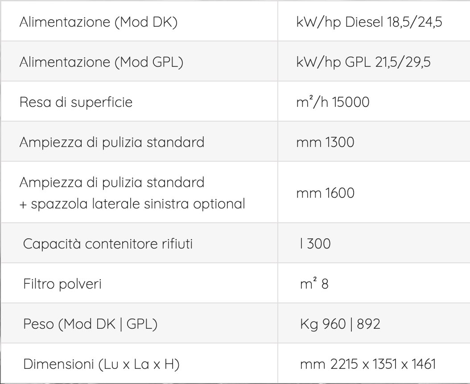
Task: Select the 'mm 2215 x 1351 x 1461' value
Action: [x=368, y=364]
